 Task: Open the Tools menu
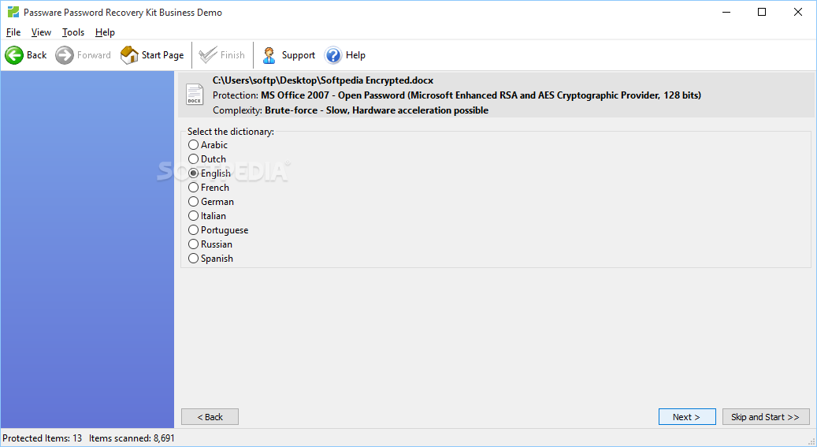point(73,32)
